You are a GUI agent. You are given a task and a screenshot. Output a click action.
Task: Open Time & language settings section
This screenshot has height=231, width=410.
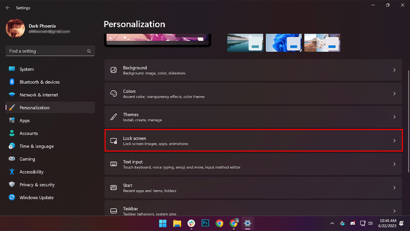click(36, 146)
